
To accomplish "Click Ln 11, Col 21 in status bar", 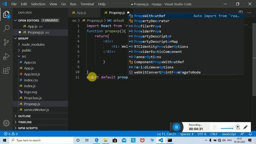I will (x=166, y=134).
